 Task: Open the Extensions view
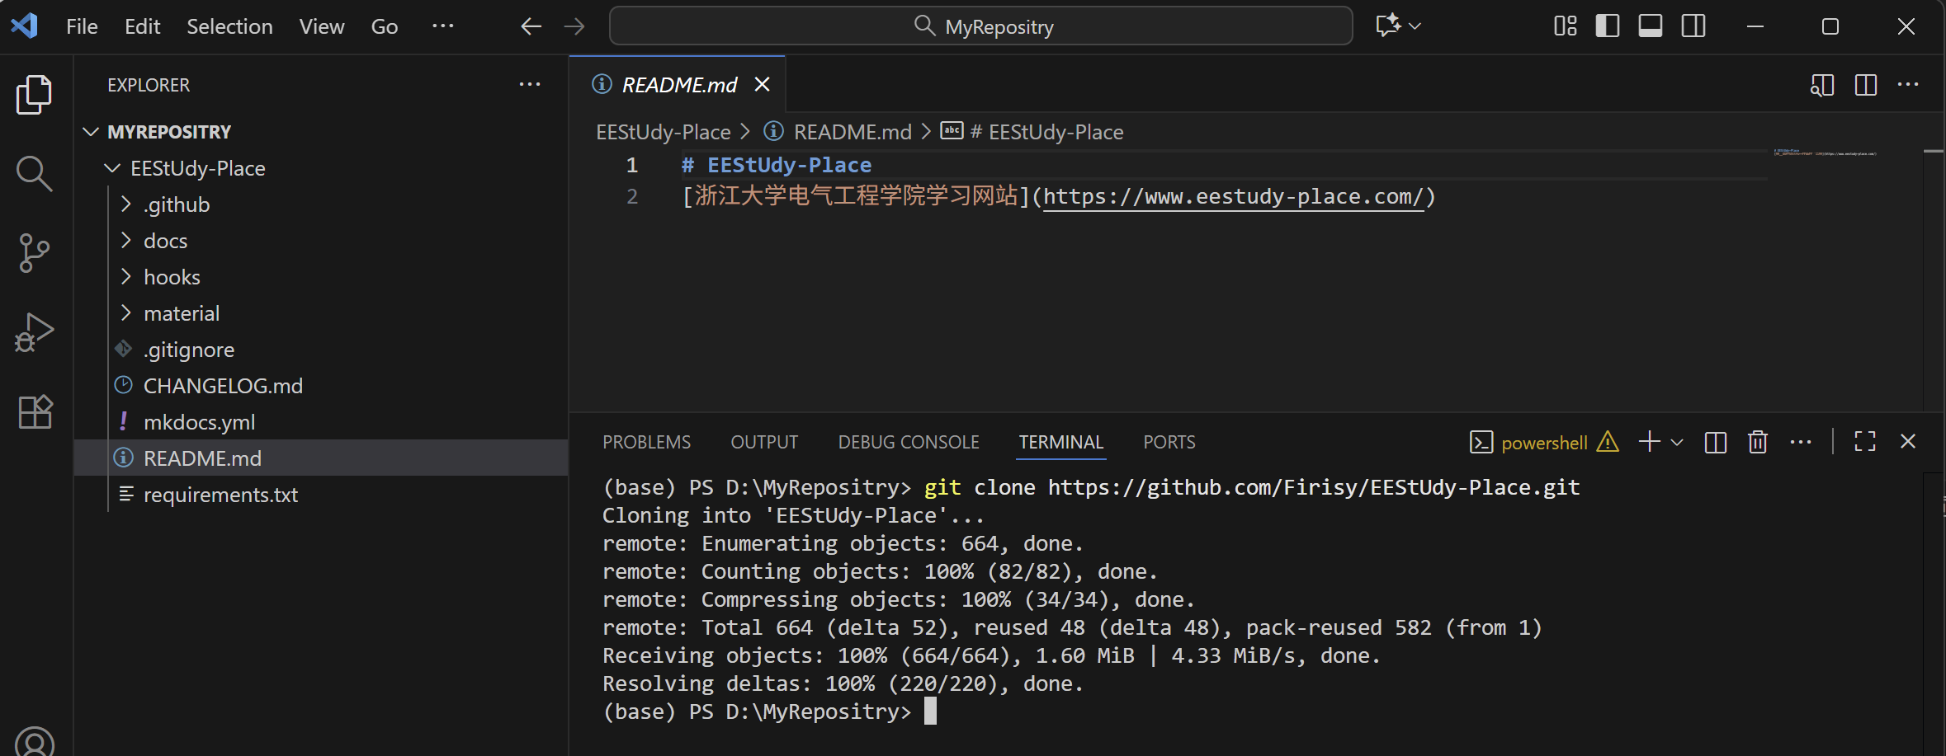pos(34,411)
